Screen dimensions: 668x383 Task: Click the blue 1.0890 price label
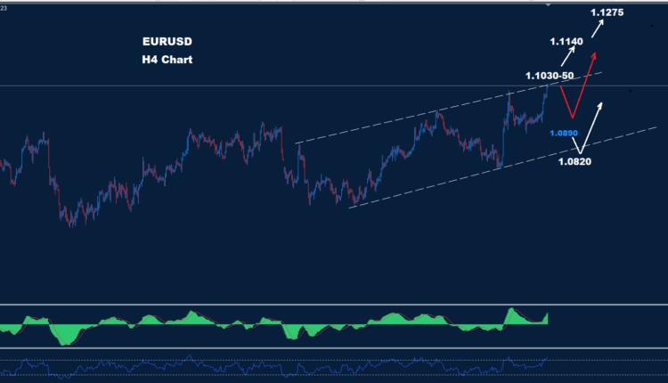565,133
